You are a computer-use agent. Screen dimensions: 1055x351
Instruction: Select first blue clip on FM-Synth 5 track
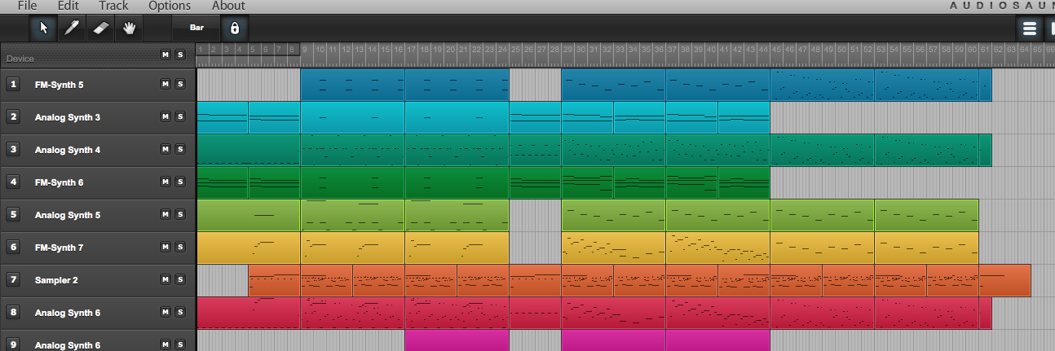coord(353,85)
